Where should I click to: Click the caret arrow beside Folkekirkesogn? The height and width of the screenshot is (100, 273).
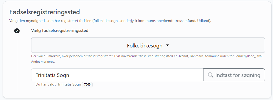[x=168, y=45]
